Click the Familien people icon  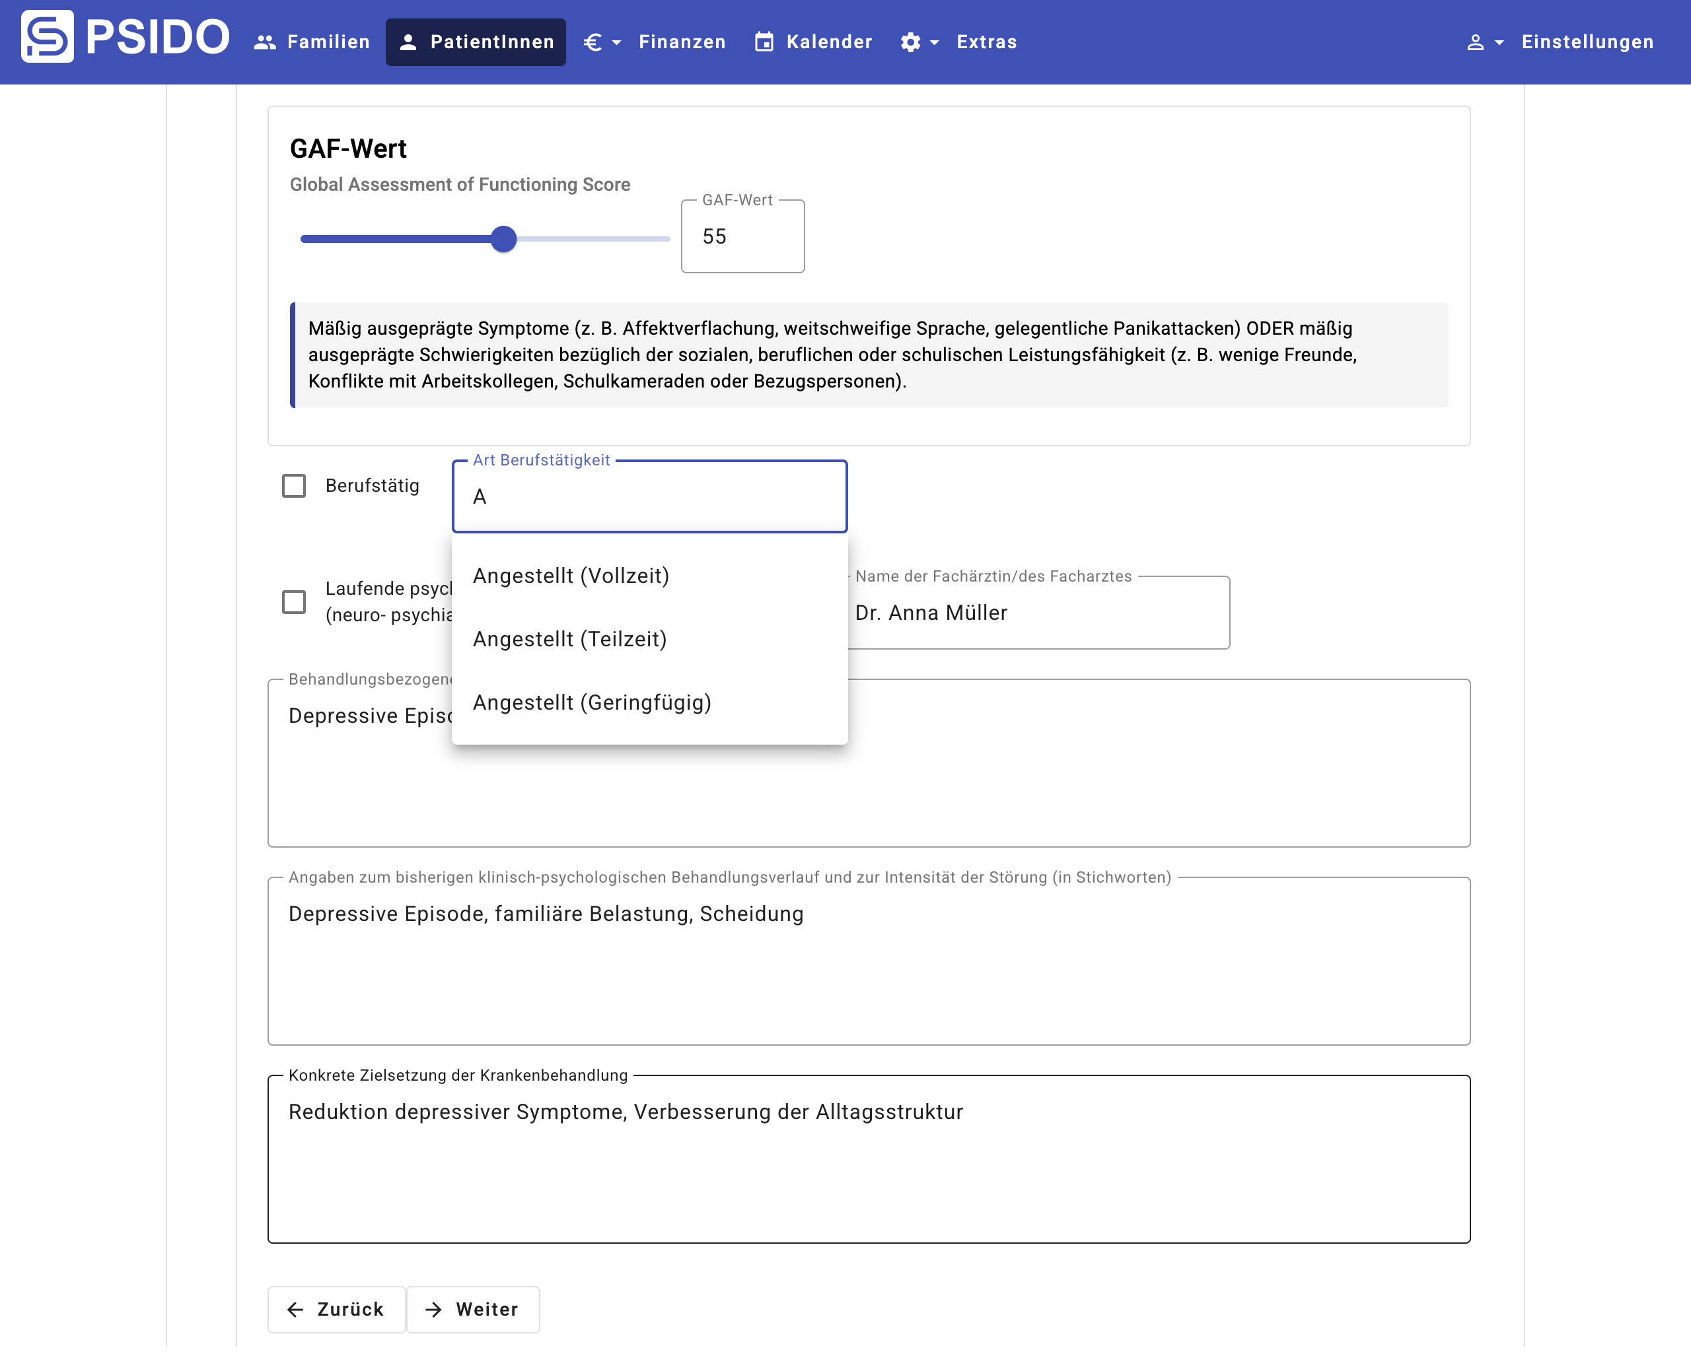coord(265,42)
